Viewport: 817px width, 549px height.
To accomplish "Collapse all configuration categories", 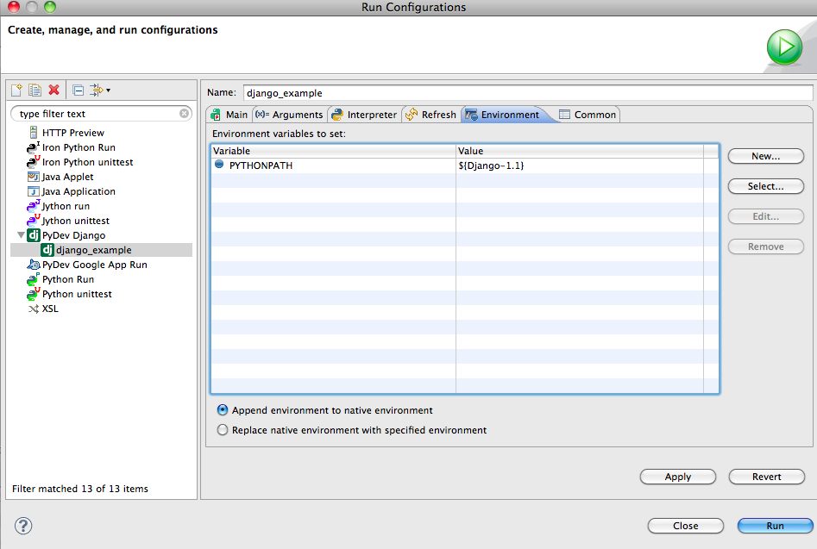I will (x=76, y=90).
